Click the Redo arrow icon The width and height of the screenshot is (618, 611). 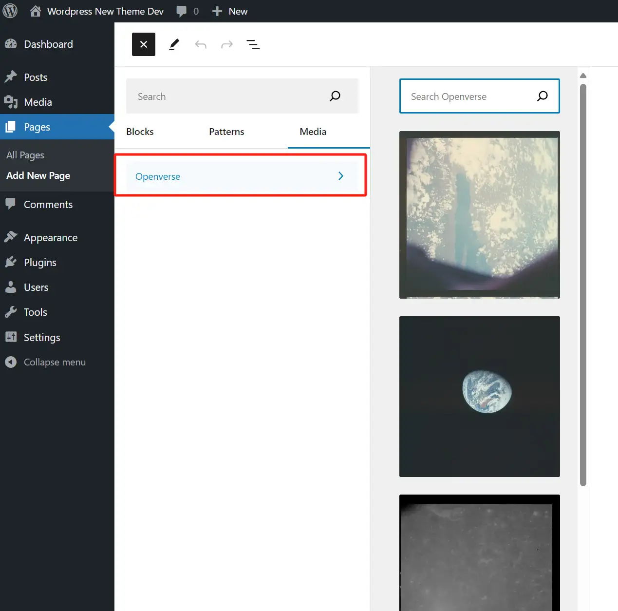tap(227, 45)
